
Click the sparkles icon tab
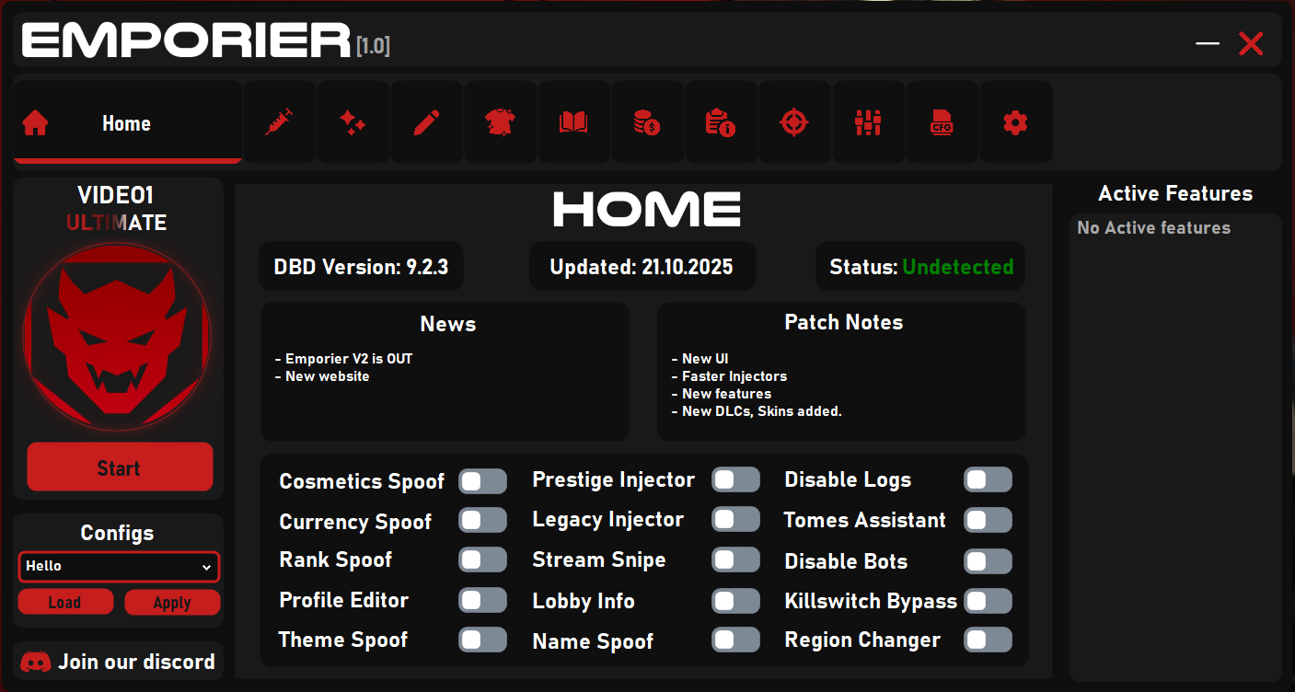(x=353, y=122)
